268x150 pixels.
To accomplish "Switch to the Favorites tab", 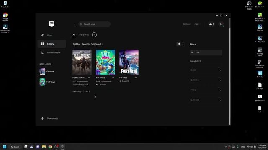I will coord(84,35).
